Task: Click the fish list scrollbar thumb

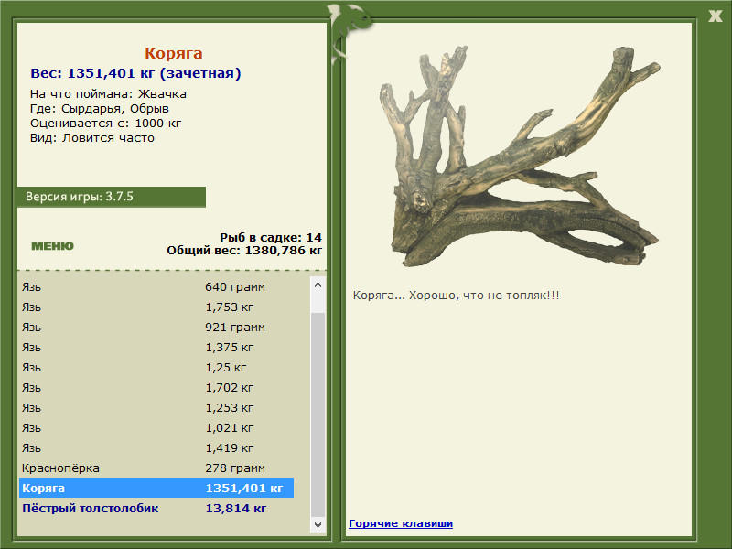Action: click(x=318, y=414)
